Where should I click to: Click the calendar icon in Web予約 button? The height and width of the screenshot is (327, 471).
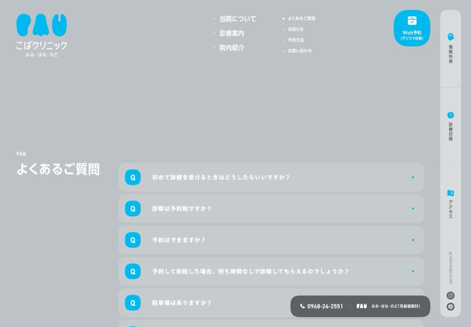click(x=412, y=21)
